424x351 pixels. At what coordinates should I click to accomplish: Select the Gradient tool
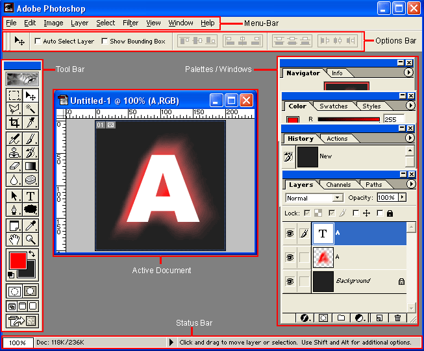[x=31, y=166]
